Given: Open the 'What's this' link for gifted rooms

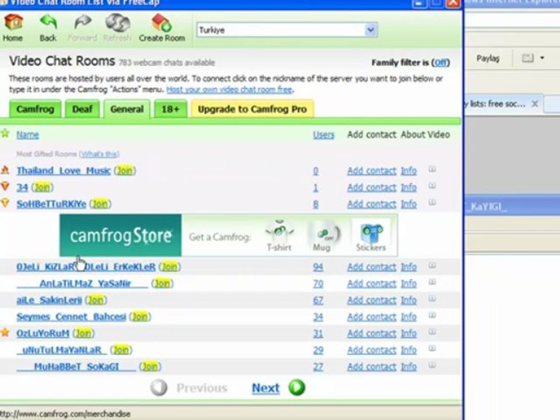Looking at the screenshot, I should click(x=99, y=154).
